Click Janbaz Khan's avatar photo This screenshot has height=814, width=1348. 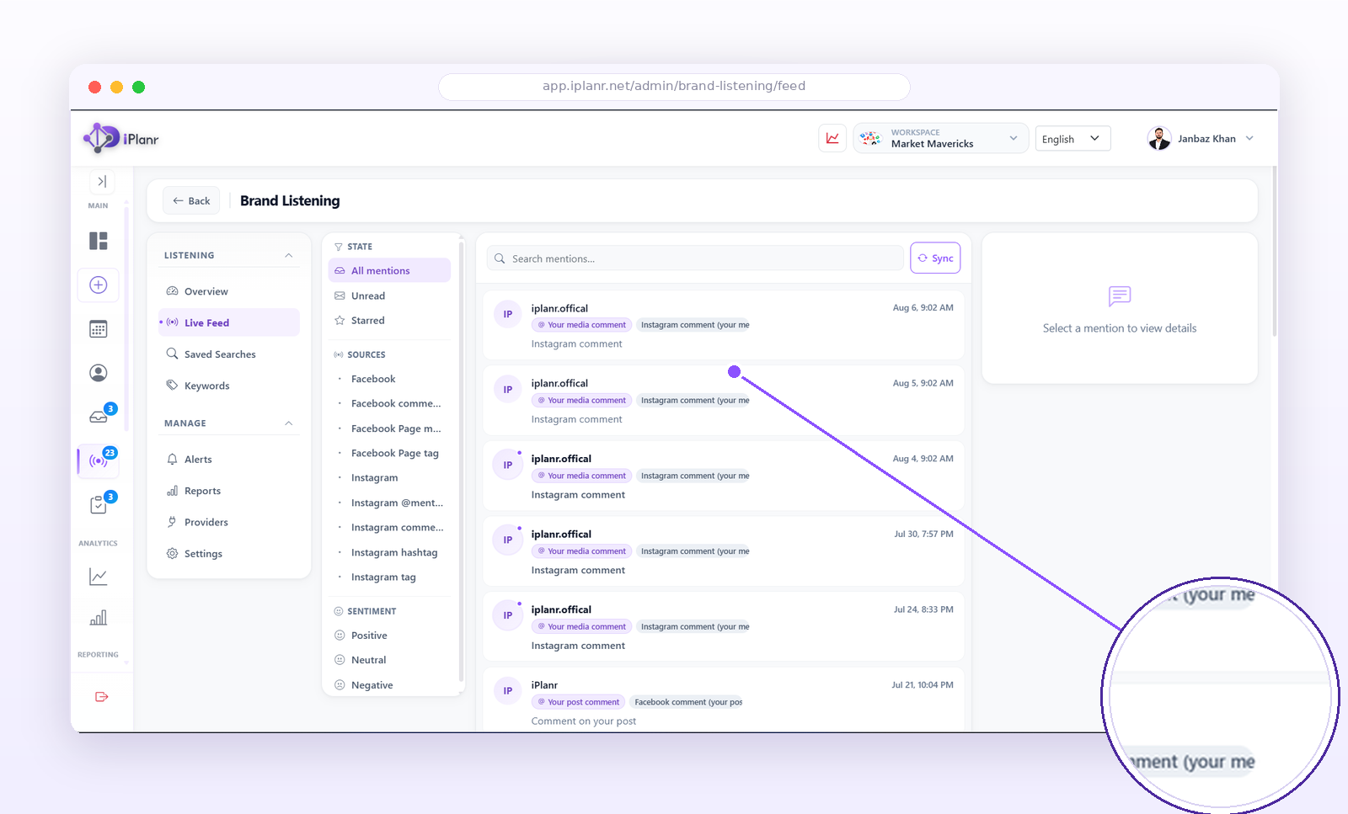[x=1159, y=139]
